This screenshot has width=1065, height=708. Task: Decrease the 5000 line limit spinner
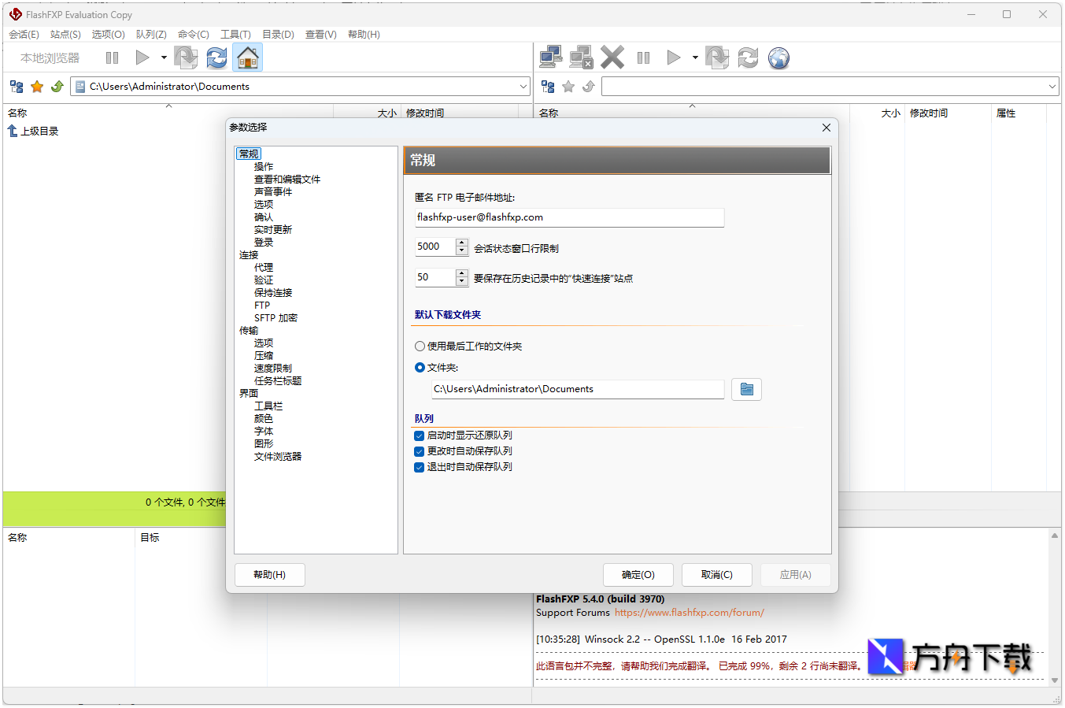coord(462,251)
